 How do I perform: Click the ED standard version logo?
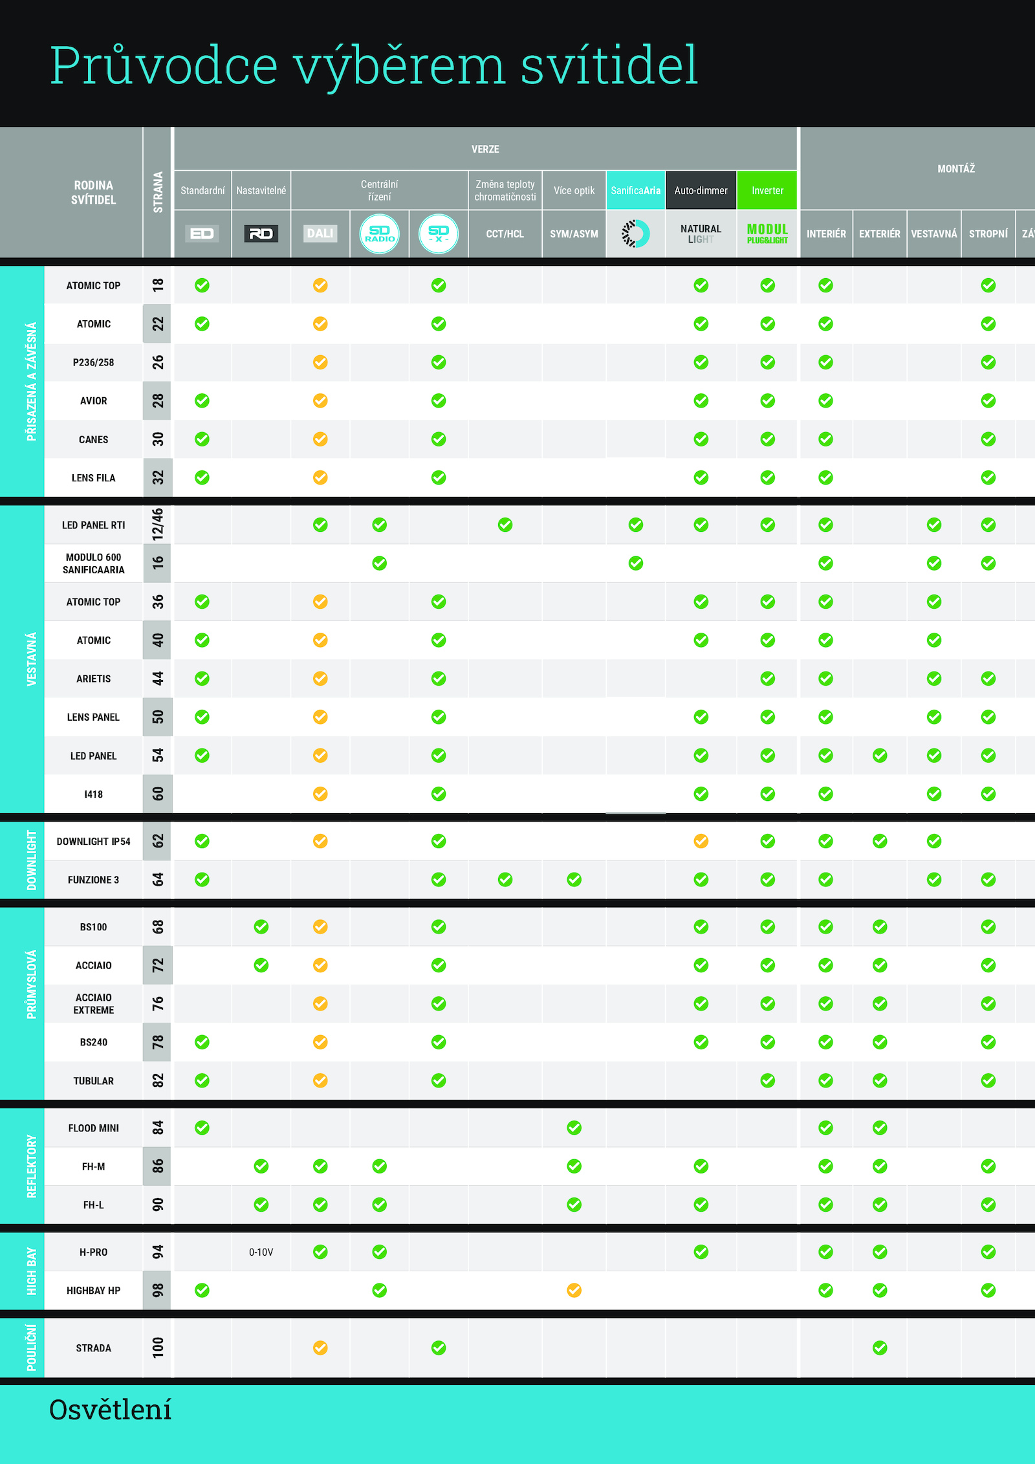point(202,234)
